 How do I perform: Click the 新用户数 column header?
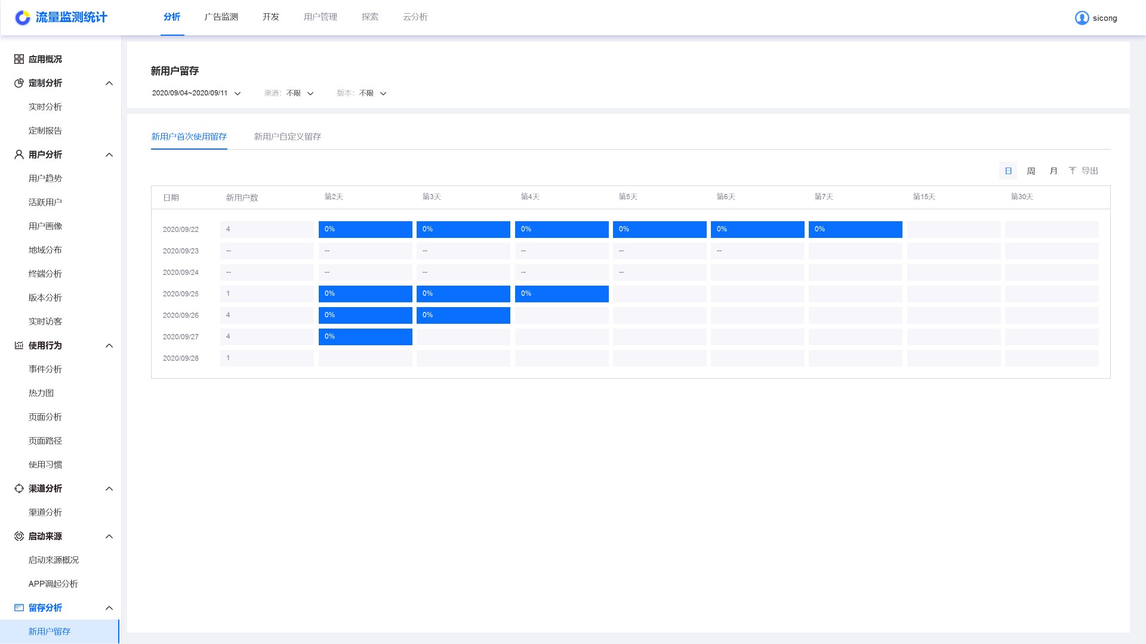[242, 197]
